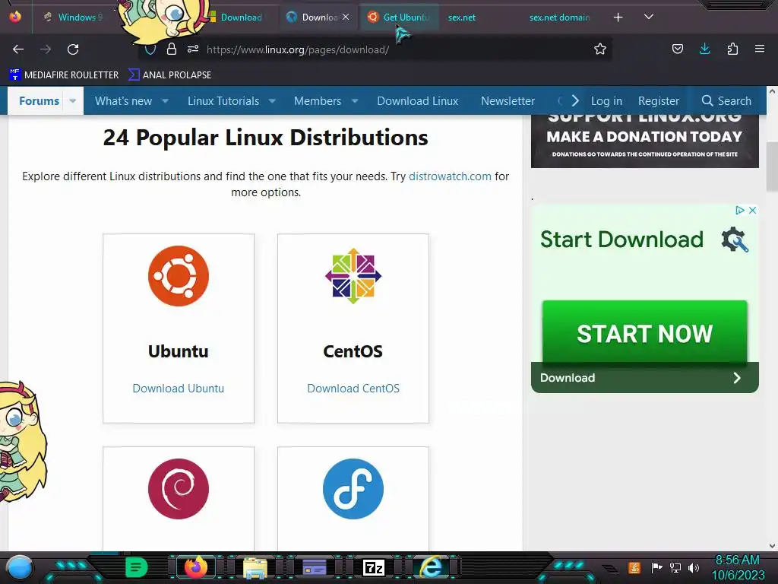
Task: Open Internet Explorer from the taskbar
Action: point(432,567)
